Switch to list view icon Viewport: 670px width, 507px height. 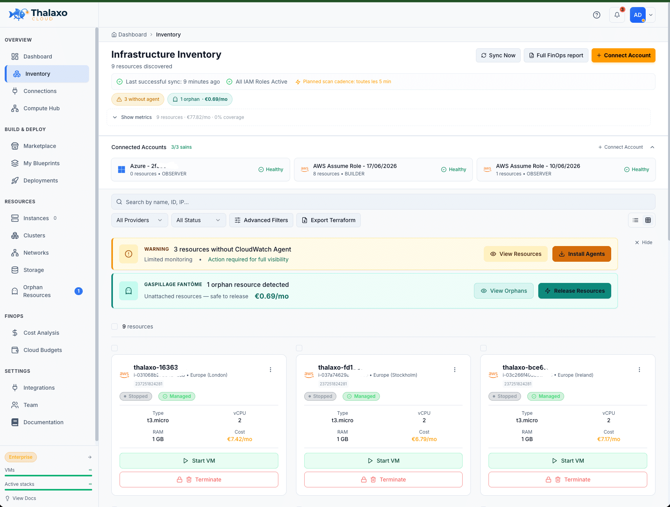(x=636, y=220)
